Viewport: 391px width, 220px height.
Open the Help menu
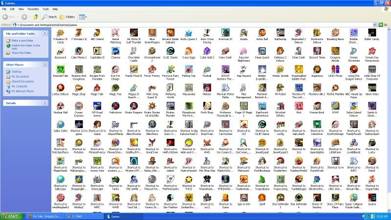point(55,9)
